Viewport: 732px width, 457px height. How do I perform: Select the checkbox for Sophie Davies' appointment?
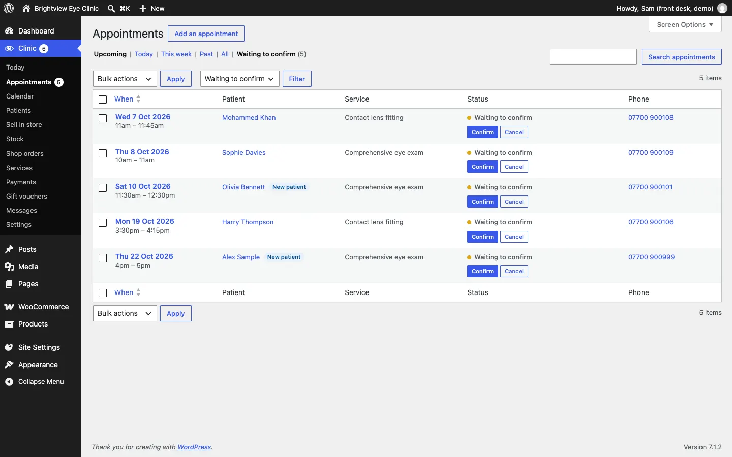pos(103,153)
